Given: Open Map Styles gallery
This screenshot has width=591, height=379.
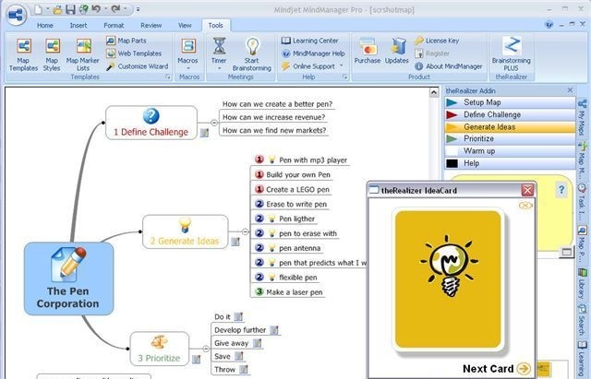Looking at the screenshot, I should (52, 54).
